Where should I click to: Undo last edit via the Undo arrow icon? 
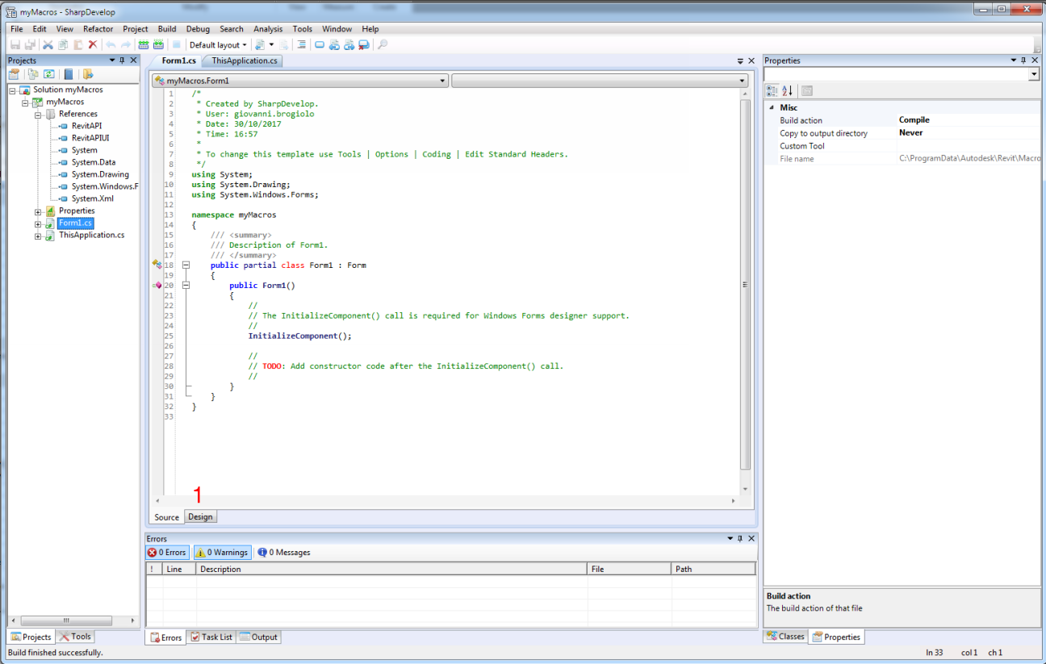[110, 44]
